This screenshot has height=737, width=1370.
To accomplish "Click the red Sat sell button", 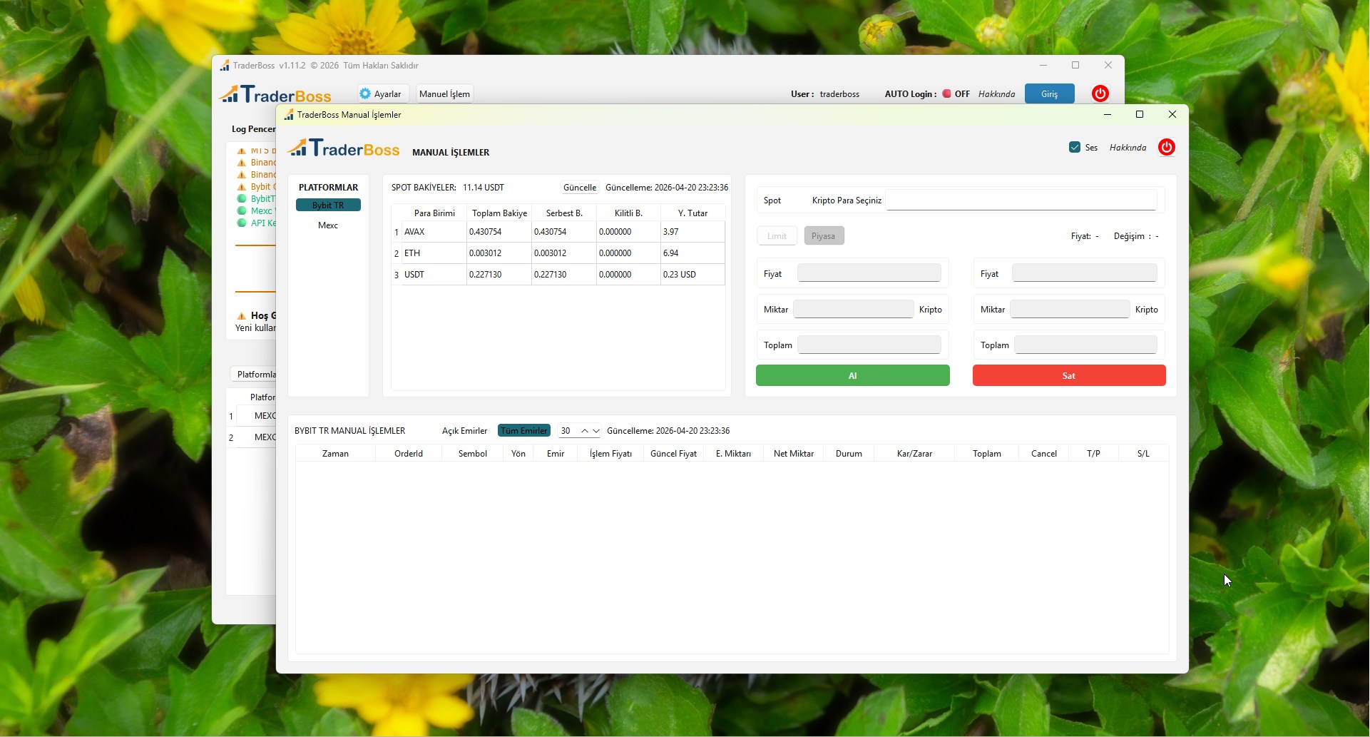I will tap(1068, 375).
